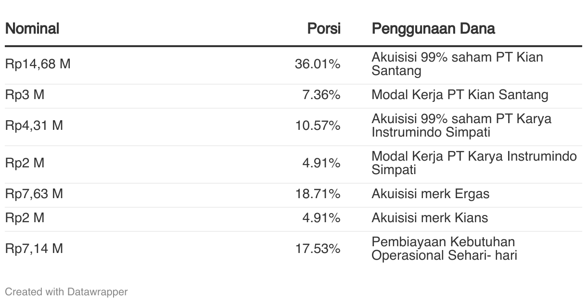
Task: Click Akuisisi 99% saham PT Karya Instrumindo Simpati
Action: [x=461, y=126]
